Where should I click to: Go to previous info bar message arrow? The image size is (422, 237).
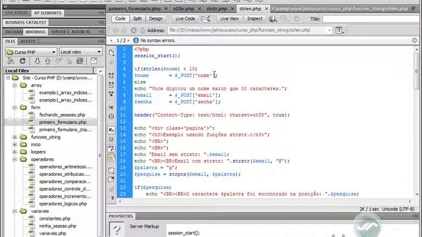pos(111,41)
